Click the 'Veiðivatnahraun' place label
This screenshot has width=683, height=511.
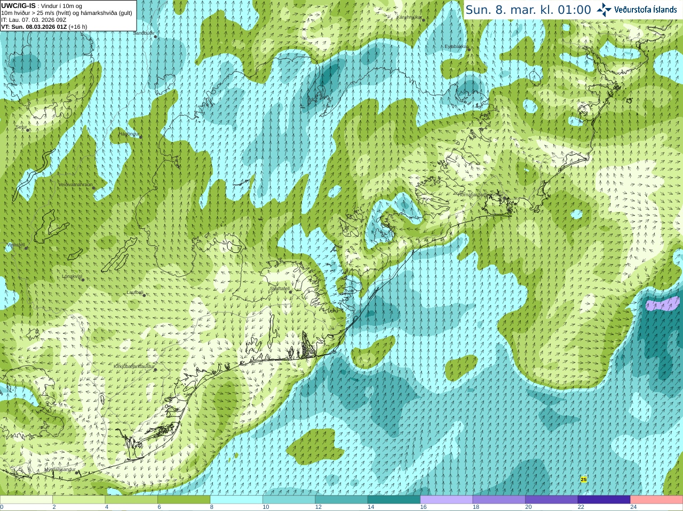pos(75,184)
